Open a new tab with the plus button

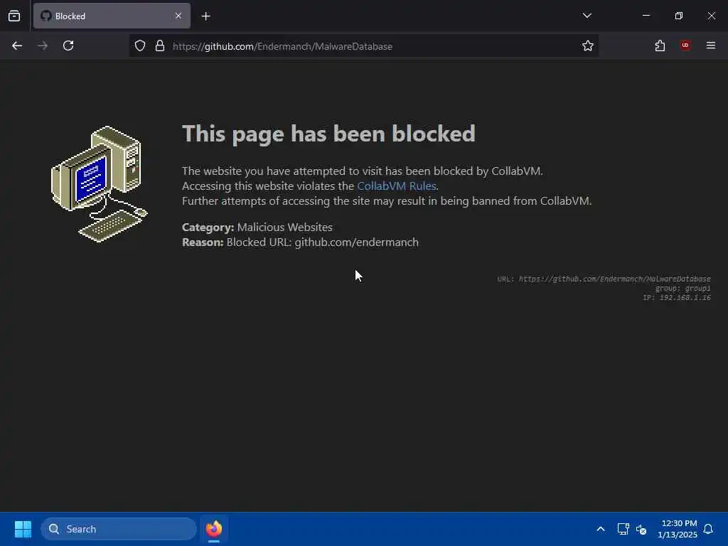pos(205,16)
